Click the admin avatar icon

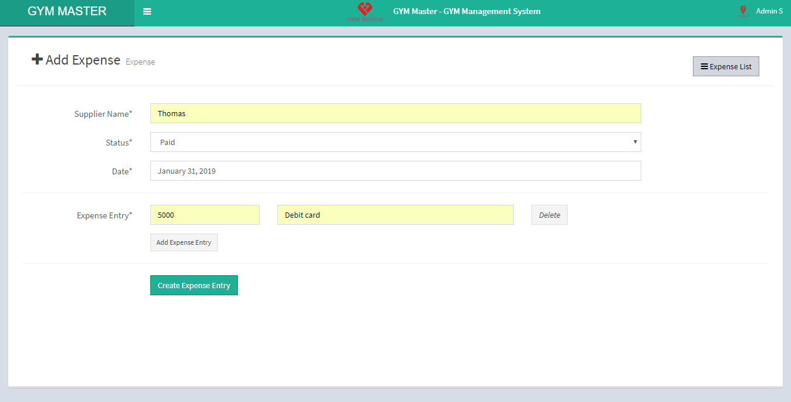click(x=743, y=11)
